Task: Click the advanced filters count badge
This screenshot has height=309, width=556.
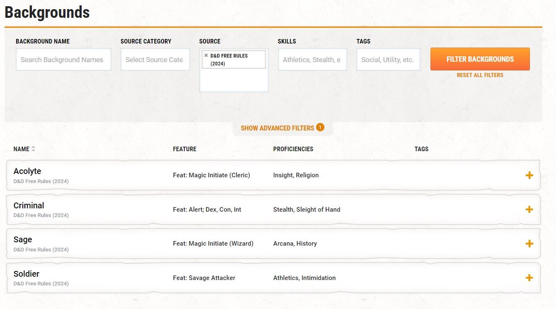Action: pos(320,127)
